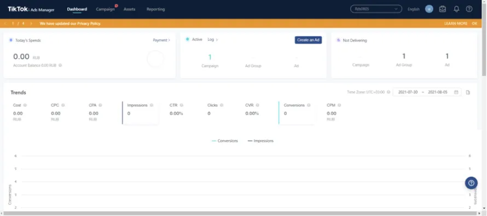This screenshot has width=487, height=216.
Task: Open the TikTok Ads Manager logo home
Action: (x=31, y=9)
